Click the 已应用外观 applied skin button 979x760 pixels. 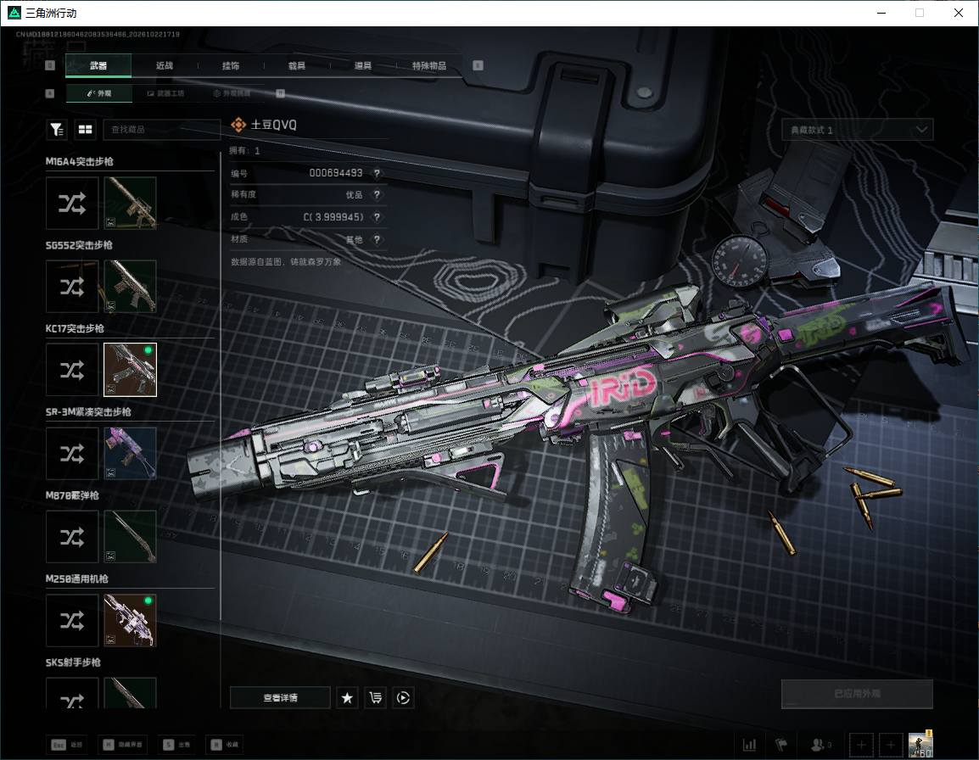tap(857, 694)
